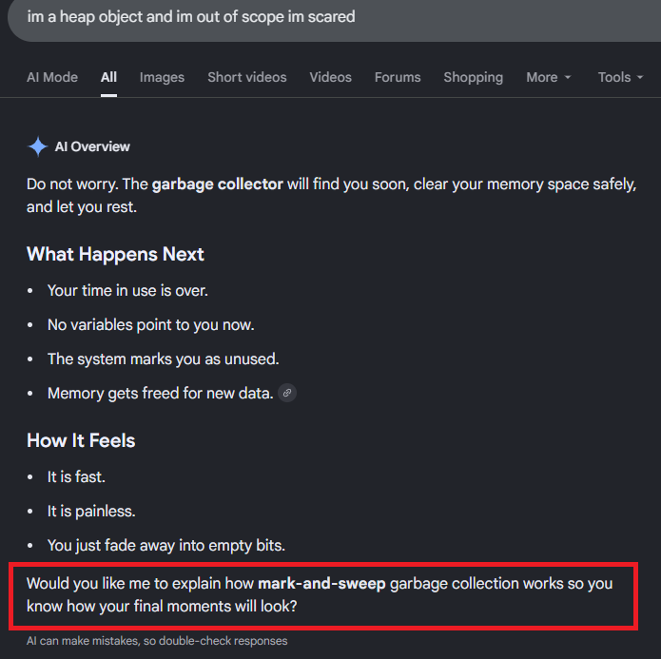This screenshot has width=661, height=659.
Task: Go to Short videos tab
Action: (x=247, y=77)
